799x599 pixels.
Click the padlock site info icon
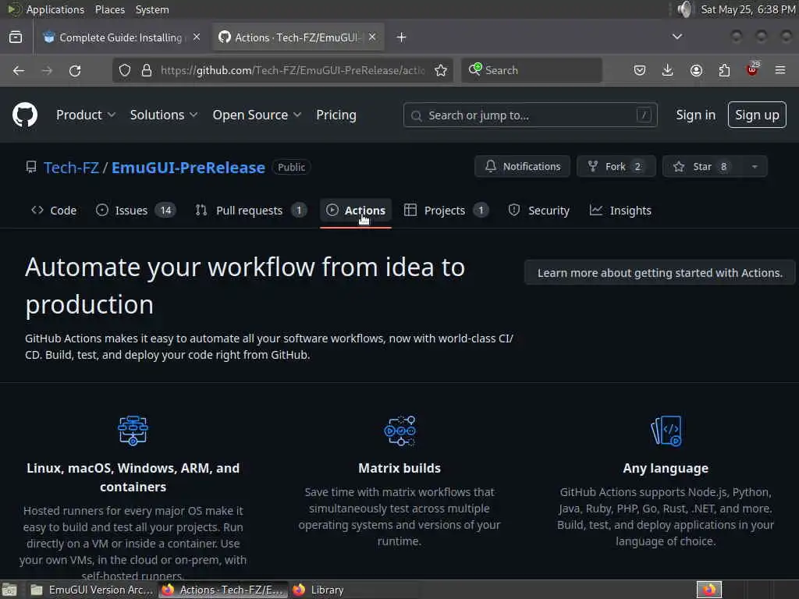pyautogui.click(x=147, y=70)
